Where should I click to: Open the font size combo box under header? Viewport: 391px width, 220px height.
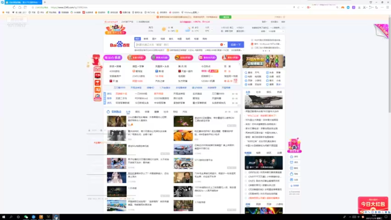click(x=276, y=31)
